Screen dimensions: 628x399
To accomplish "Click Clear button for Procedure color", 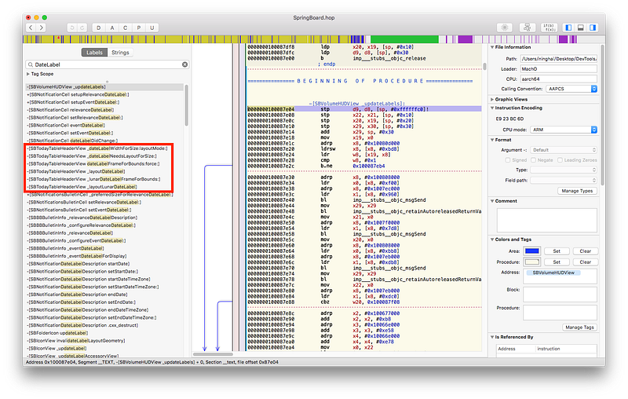I will click(x=585, y=262).
